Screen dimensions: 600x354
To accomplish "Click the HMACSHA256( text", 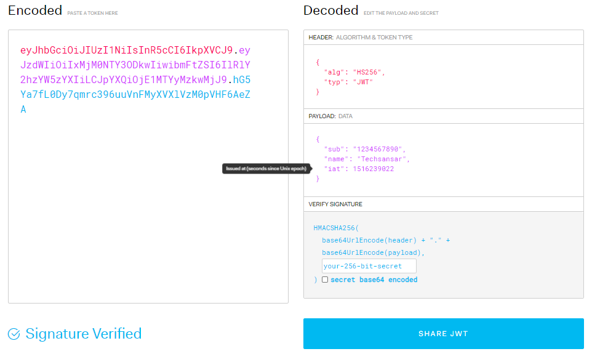I will pyautogui.click(x=336, y=228).
